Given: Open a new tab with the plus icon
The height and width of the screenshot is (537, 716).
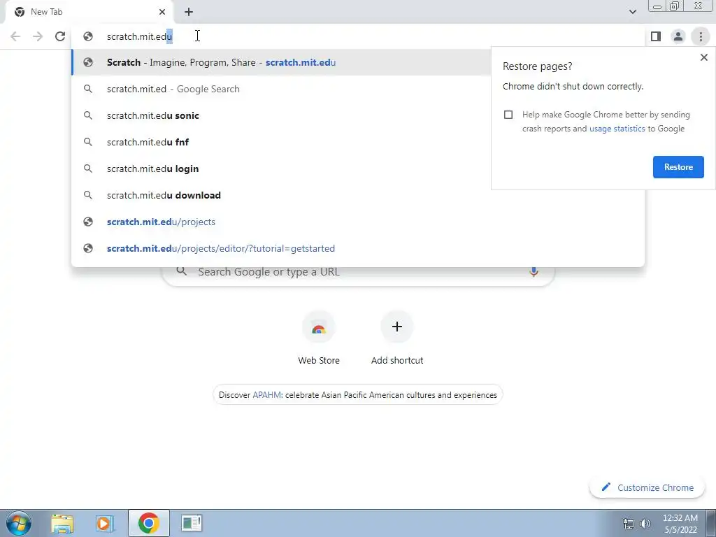Looking at the screenshot, I should 189,12.
